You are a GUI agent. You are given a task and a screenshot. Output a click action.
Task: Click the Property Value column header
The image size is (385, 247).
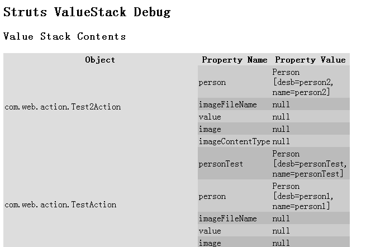(310, 60)
